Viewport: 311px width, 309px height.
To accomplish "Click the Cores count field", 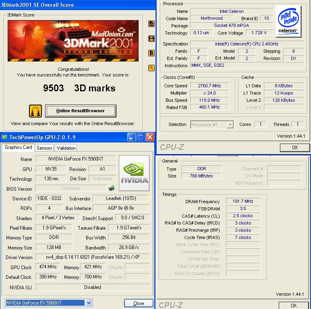I will [x=261, y=124].
